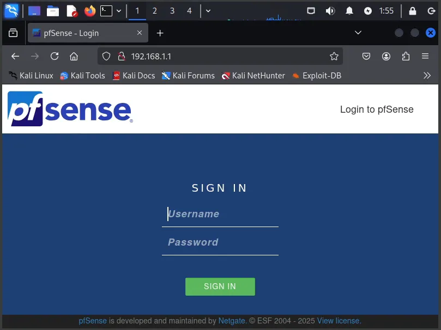Open the Kali Docs bookmark

[134, 76]
